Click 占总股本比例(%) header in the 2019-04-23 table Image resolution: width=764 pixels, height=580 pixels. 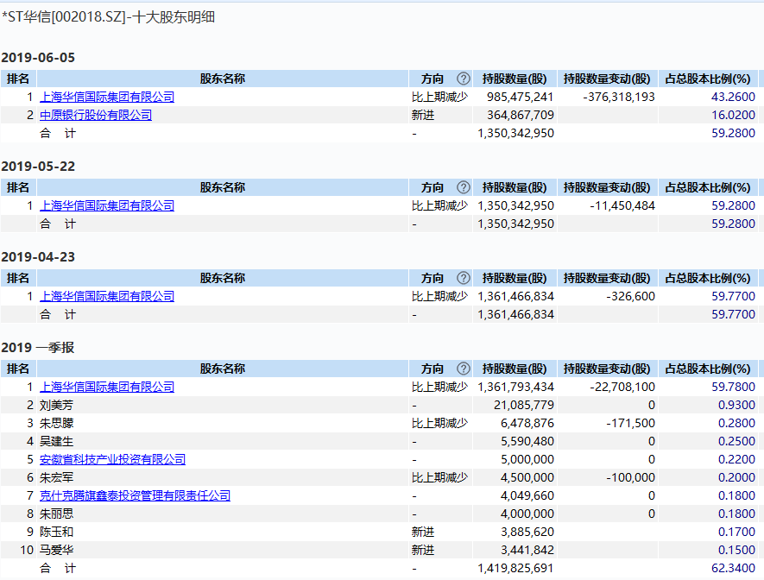point(708,278)
